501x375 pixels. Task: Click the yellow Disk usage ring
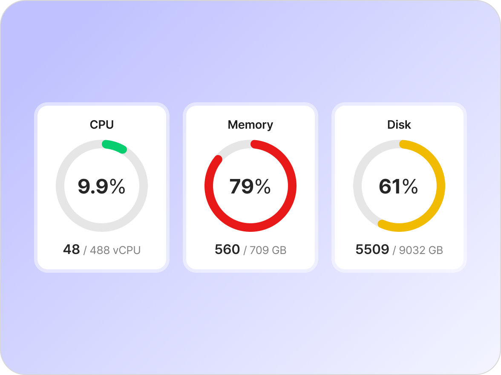441,186
